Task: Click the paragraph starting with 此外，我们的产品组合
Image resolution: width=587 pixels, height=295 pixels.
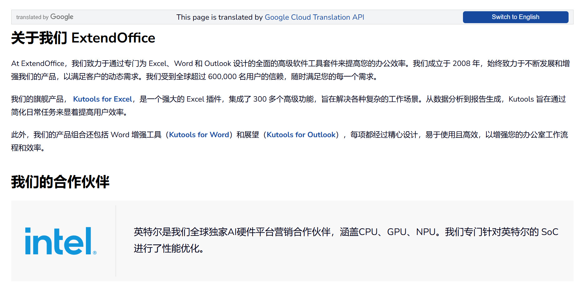Action: 290,141
